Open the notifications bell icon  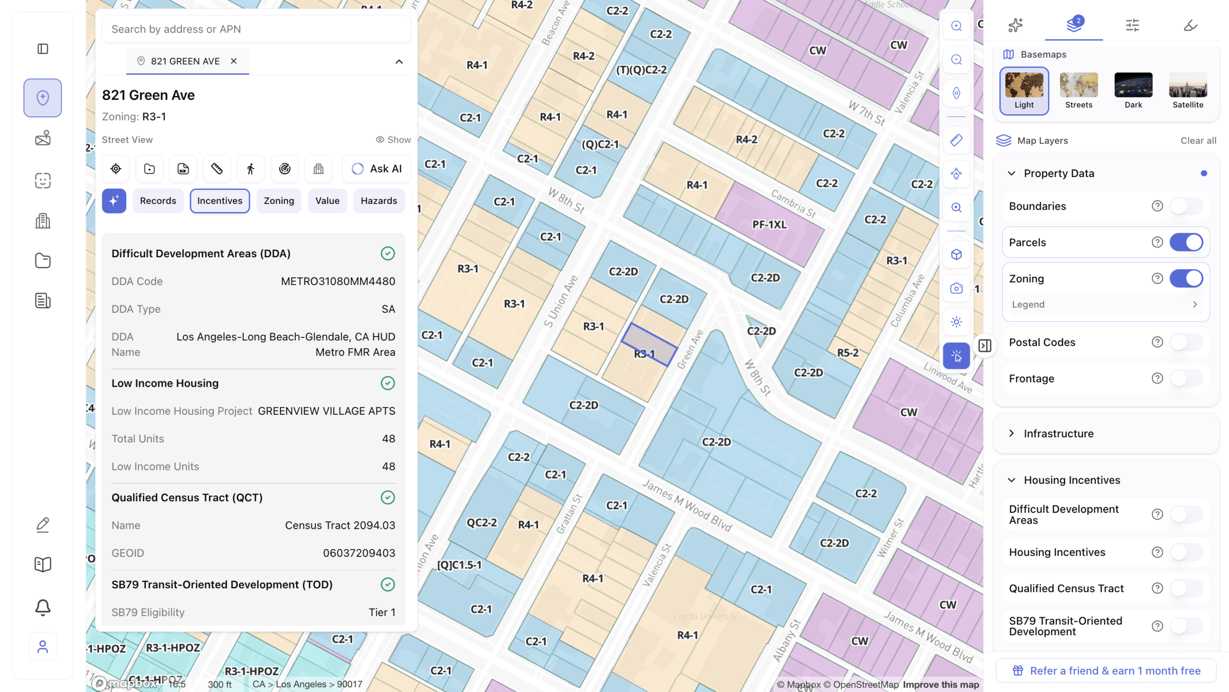[43, 607]
